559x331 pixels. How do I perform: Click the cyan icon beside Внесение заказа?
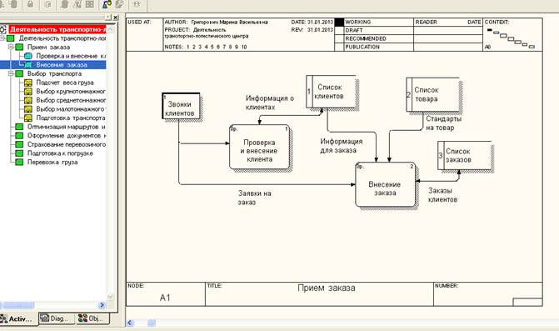(28, 65)
